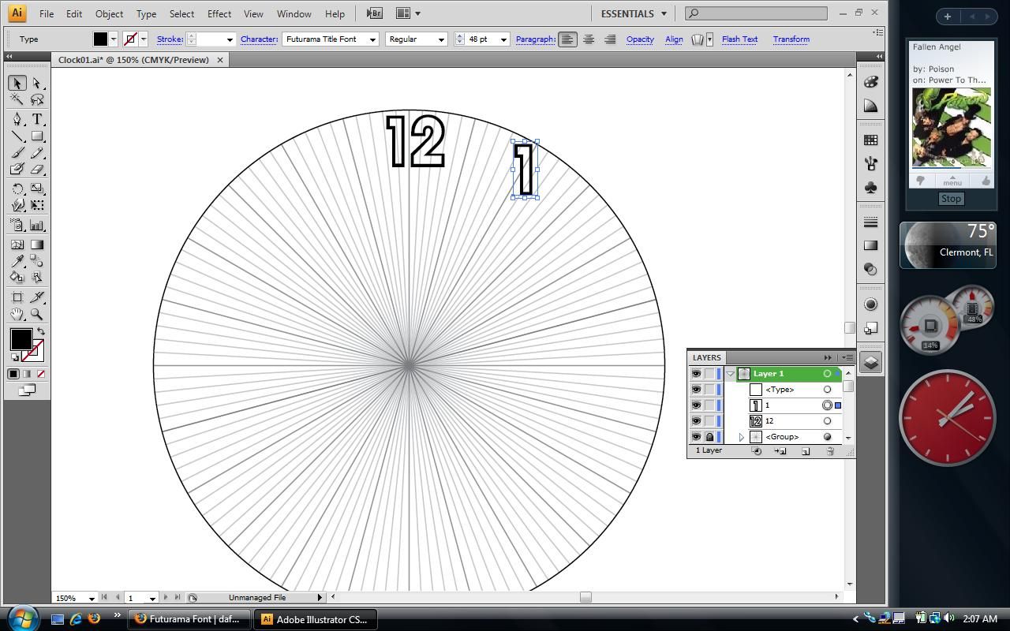Open the Effect menu
This screenshot has height=631, width=1010.
[219, 13]
